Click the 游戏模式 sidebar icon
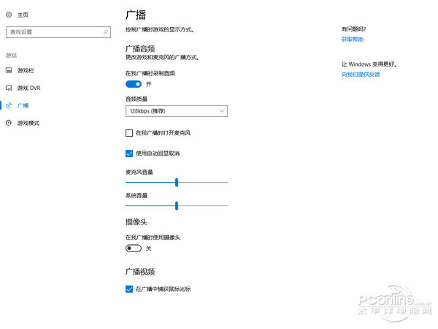This screenshot has height=329, width=438. (x=9, y=123)
